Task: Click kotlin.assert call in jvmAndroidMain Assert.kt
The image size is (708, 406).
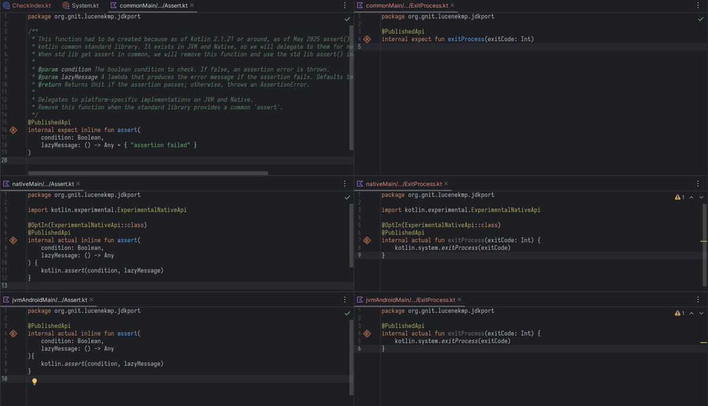Action: click(102, 364)
